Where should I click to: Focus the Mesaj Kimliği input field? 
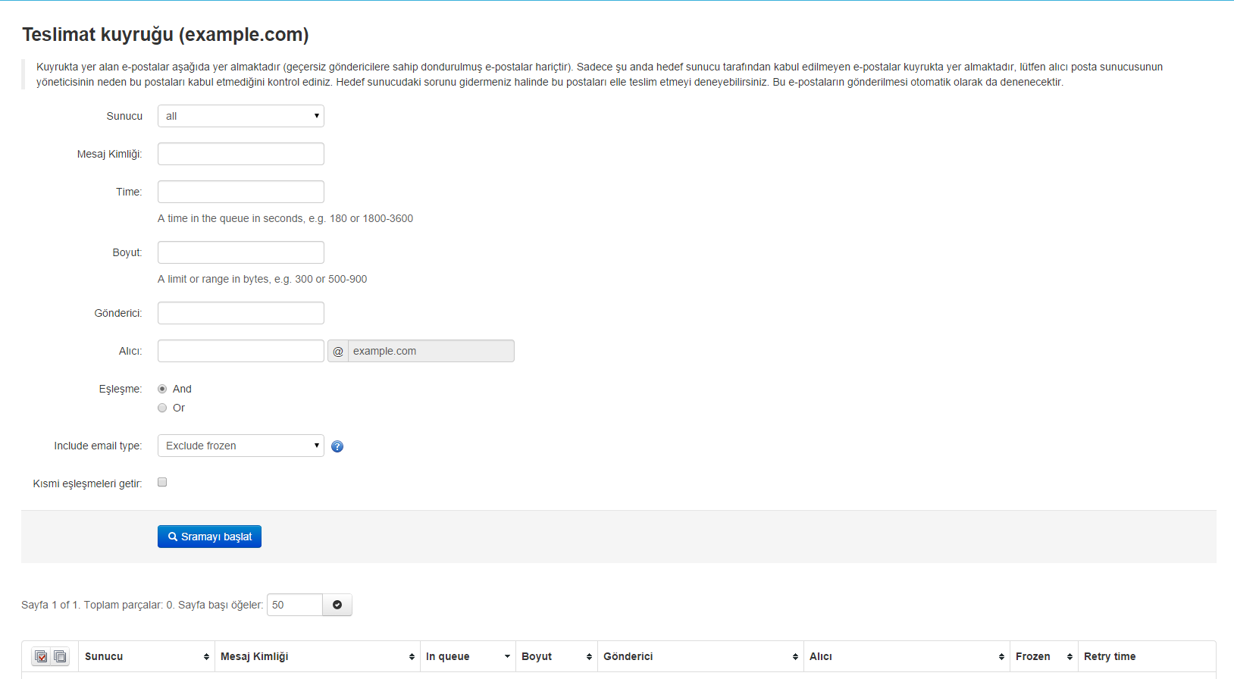pyautogui.click(x=240, y=154)
